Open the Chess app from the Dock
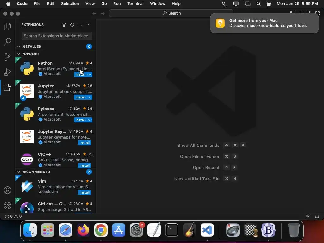 [251, 230]
